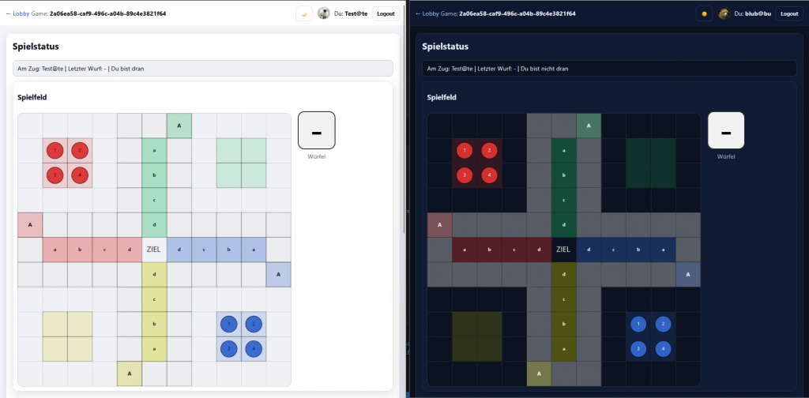
Task: Toggle light mode with the sun icon
Action: [x=704, y=14]
